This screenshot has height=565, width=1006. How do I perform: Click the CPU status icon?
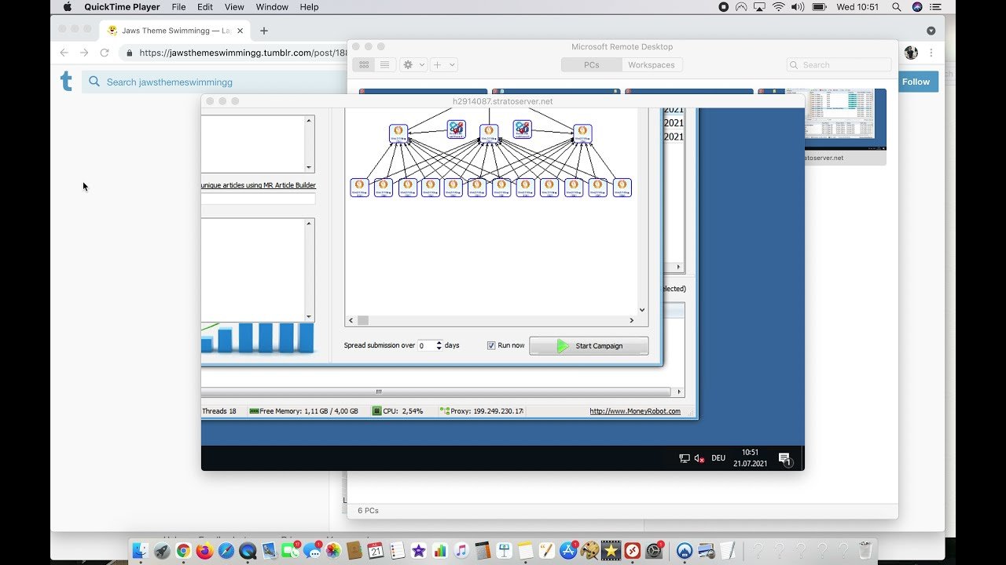(377, 411)
